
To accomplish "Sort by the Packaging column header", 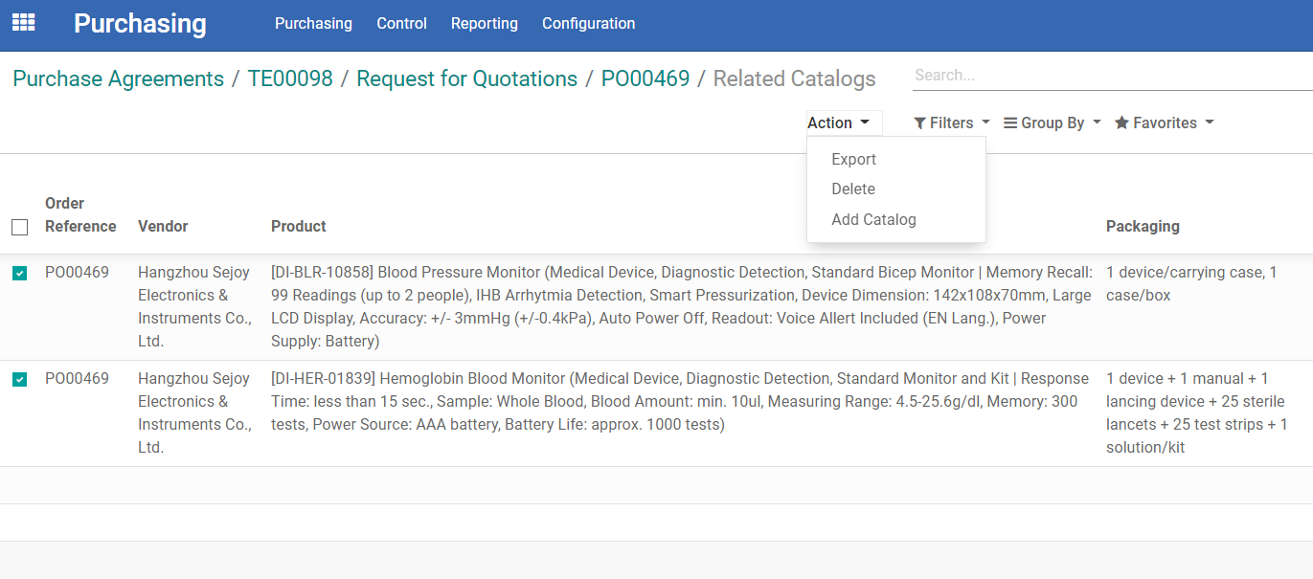I will 1143,227.
